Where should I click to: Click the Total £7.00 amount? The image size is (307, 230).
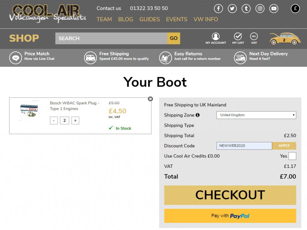point(288,176)
